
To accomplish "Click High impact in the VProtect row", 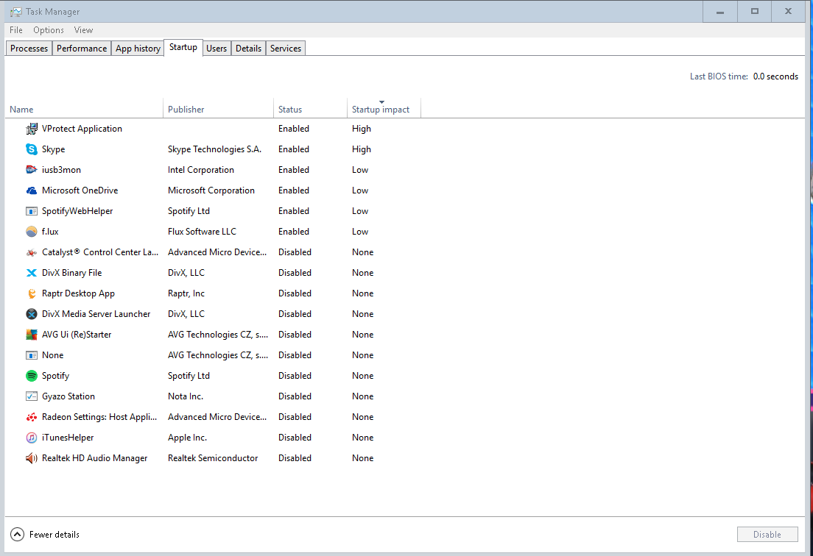I will pos(362,129).
